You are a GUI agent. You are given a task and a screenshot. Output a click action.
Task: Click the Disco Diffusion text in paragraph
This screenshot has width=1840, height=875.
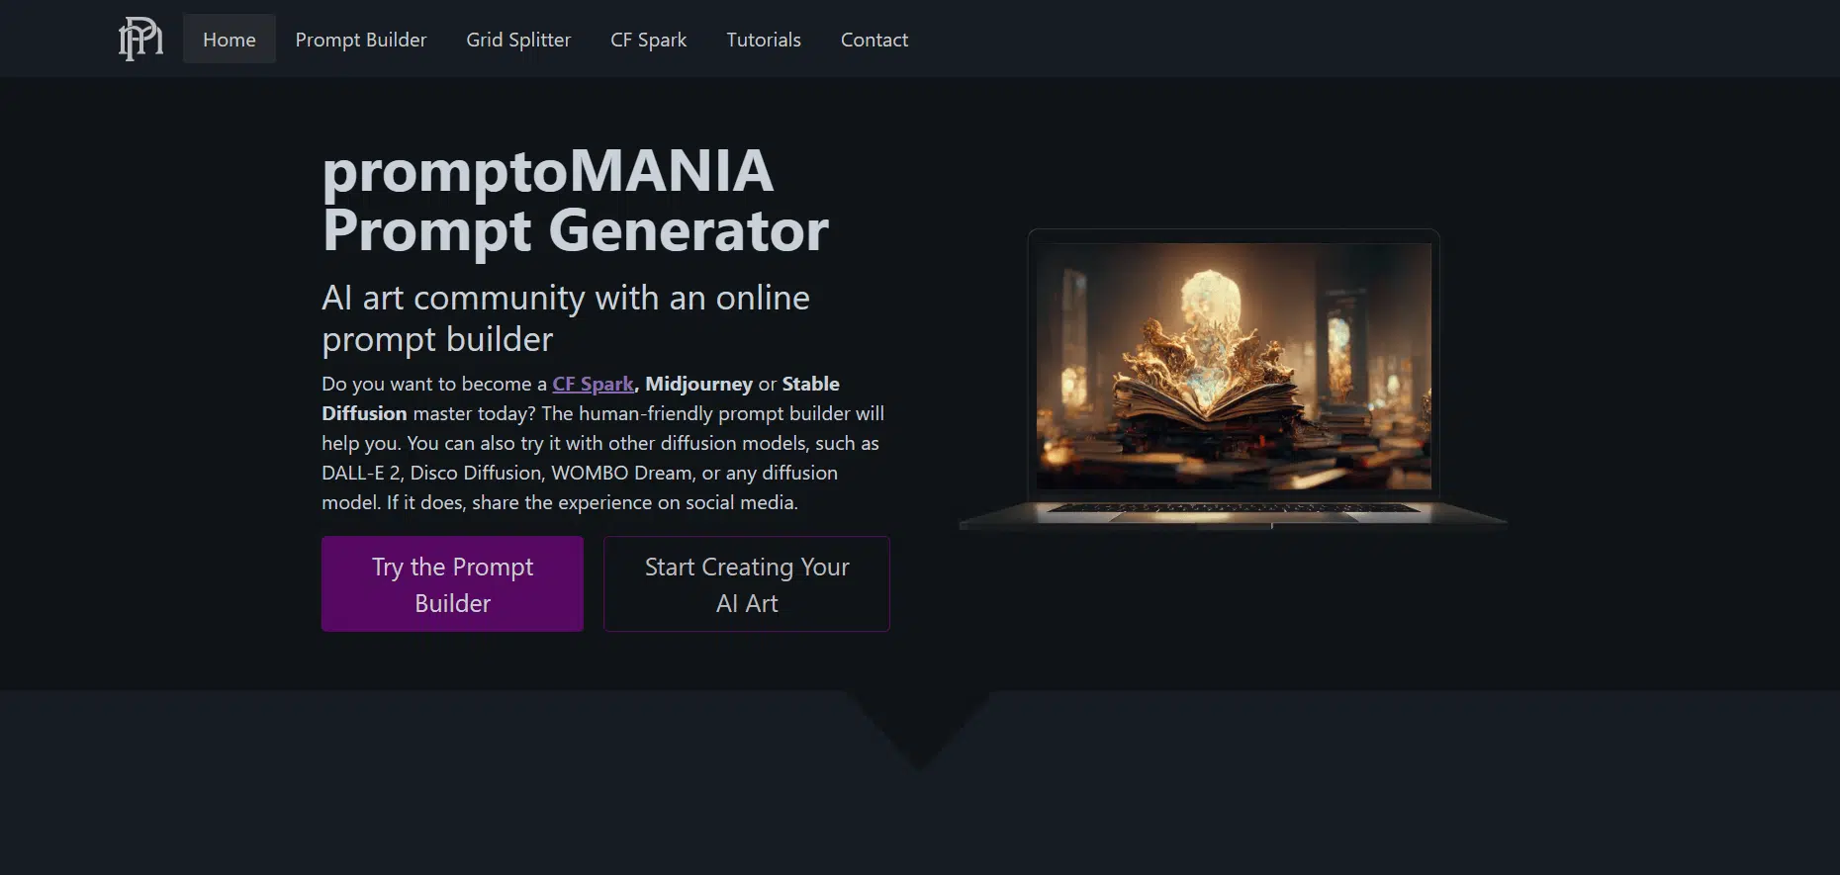pos(476,473)
